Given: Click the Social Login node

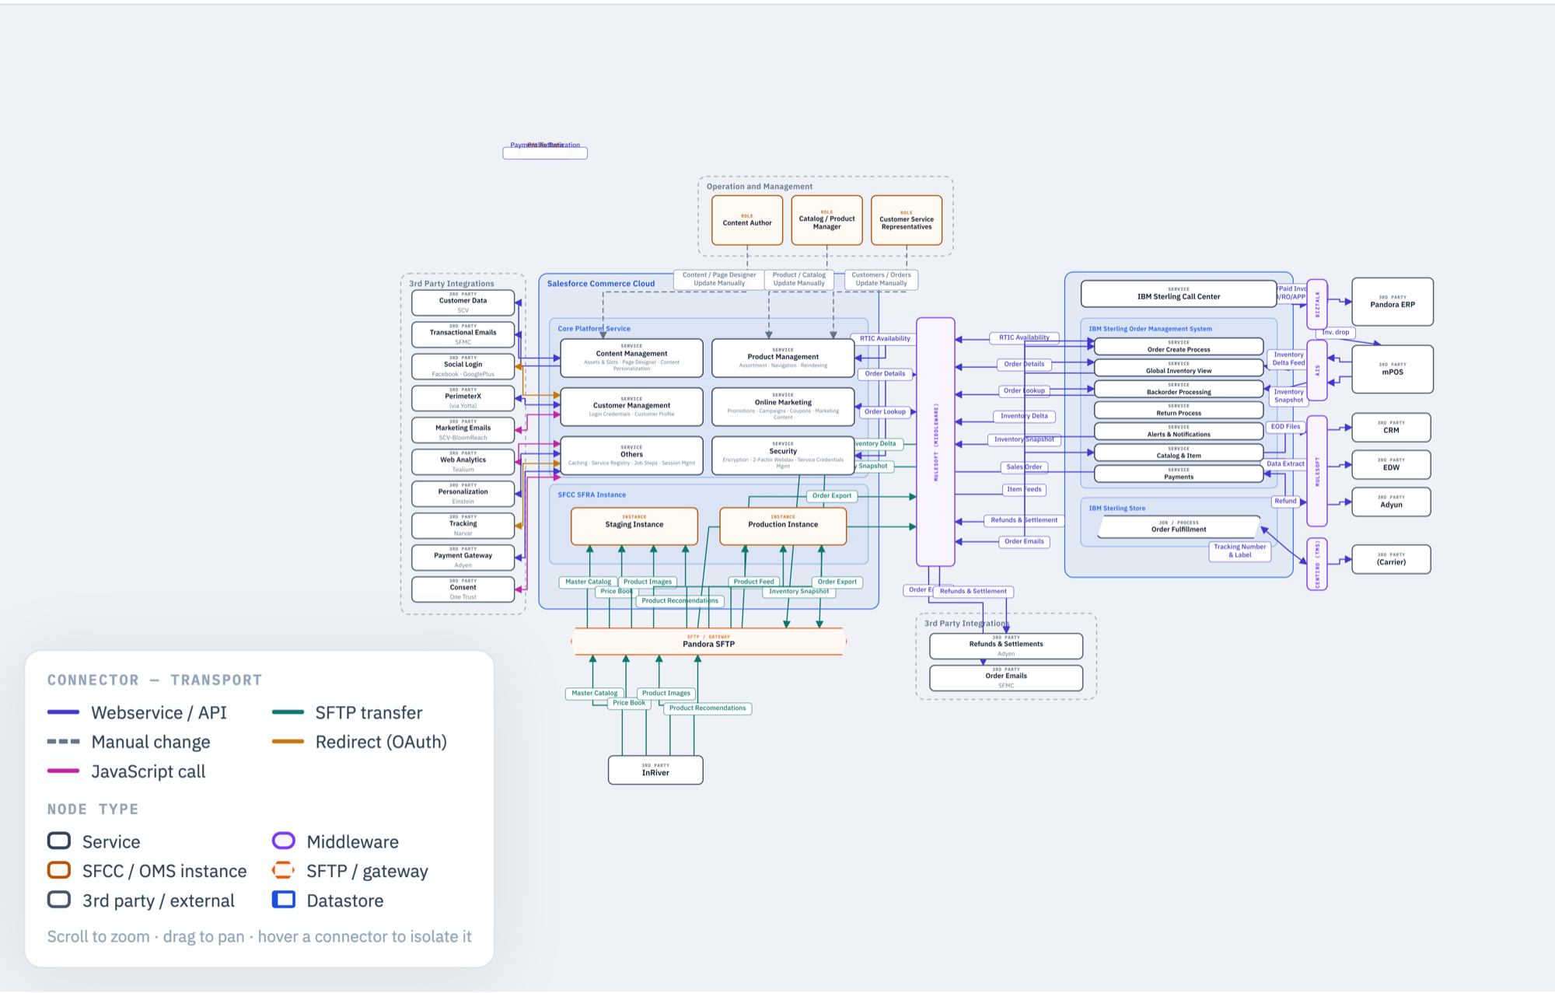Looking at the screenshot, I should pyautogui.click(x=463, y=366).
